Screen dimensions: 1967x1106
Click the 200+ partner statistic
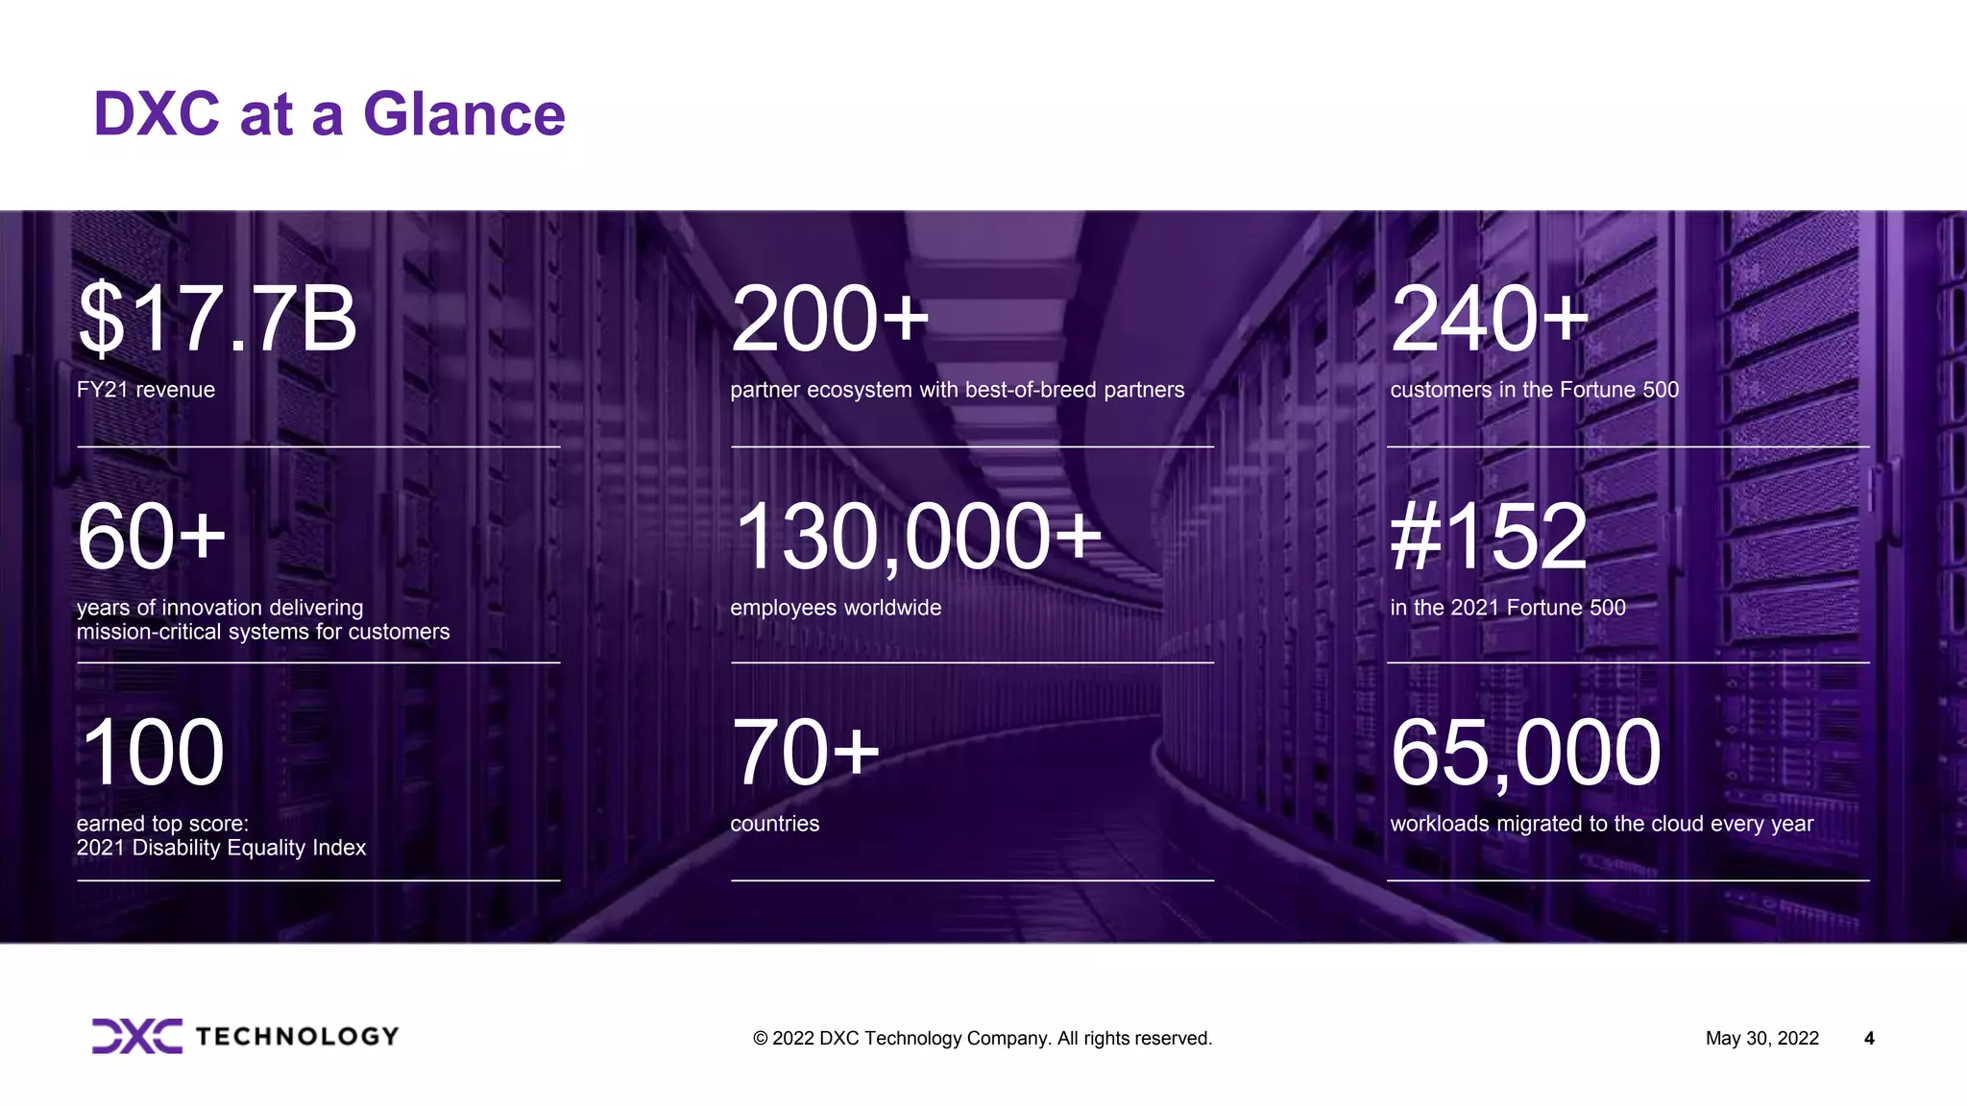click(x=830, y=319)
